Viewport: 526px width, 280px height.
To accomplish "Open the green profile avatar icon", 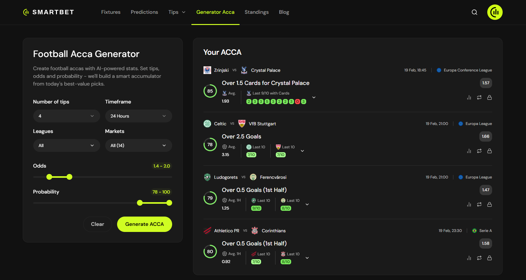I will 495,12.
